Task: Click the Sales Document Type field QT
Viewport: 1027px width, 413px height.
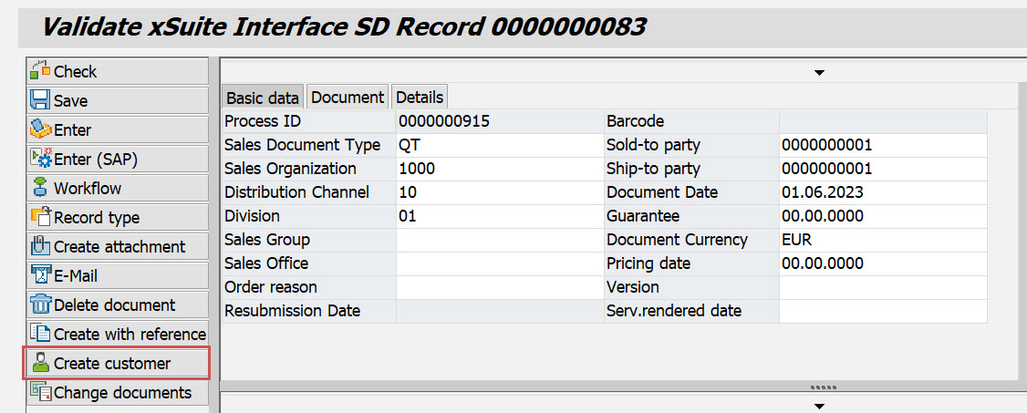Action: click(499, 145)
